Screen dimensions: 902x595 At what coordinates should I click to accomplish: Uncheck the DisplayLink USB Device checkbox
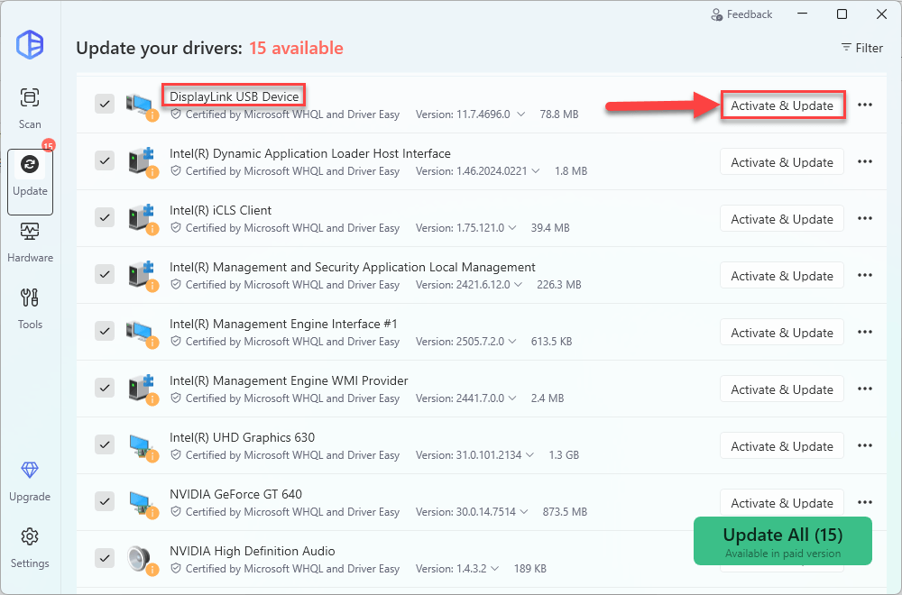(105, 105)
